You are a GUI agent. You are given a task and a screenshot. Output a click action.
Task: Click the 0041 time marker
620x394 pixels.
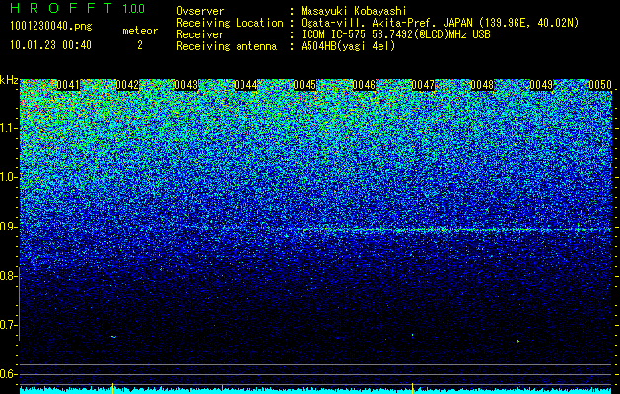[x=68, y=85]
